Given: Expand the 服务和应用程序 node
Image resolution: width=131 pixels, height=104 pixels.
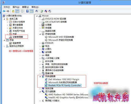Looking at the screenshot, I should 4,46.
